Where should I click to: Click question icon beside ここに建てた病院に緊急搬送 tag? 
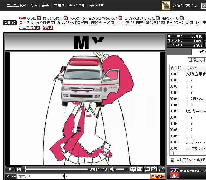click(x=163, y=23)
